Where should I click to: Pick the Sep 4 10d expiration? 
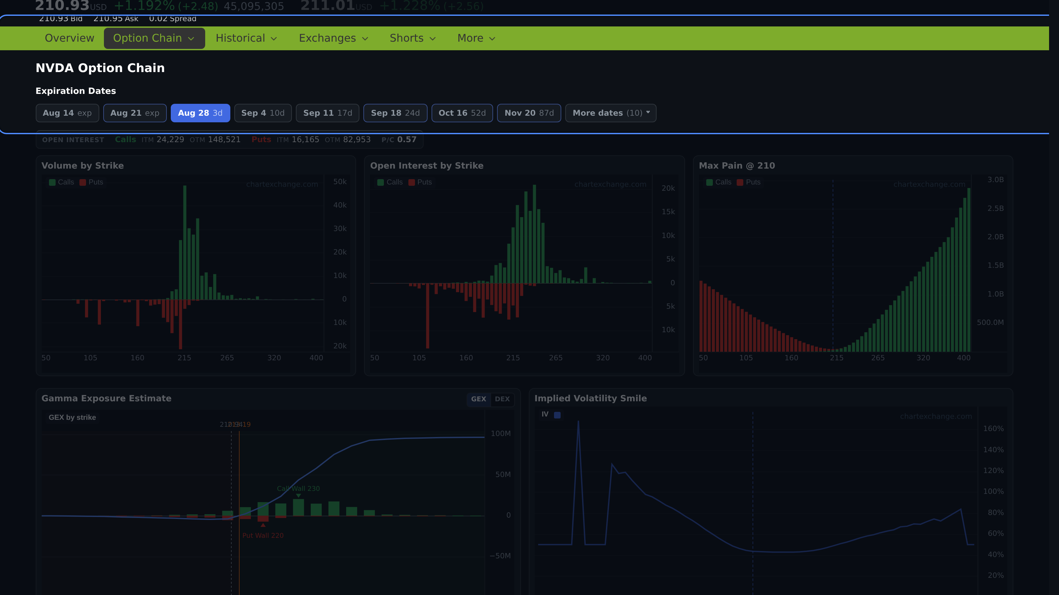pyautogui.click(x=263, y=113)
